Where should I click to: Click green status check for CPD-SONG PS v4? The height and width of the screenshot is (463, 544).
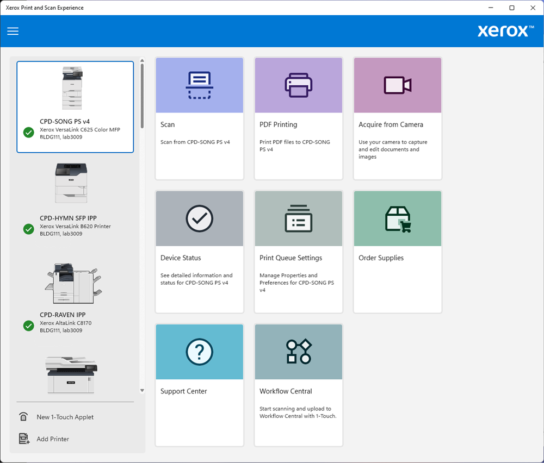pyautogui.click(x=28, y=133)
